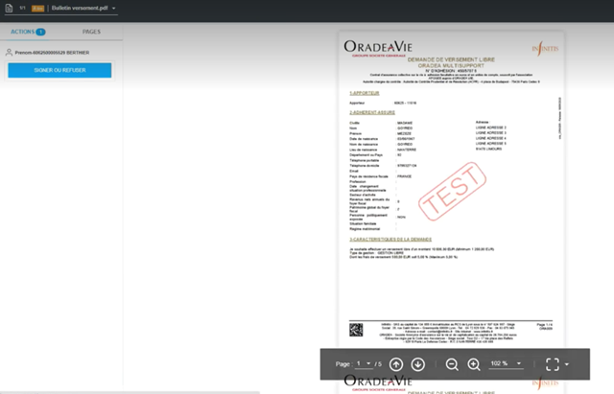Screen dimensions: 614x394
Task: Click the QR code on the document
Action: (354, 329)
